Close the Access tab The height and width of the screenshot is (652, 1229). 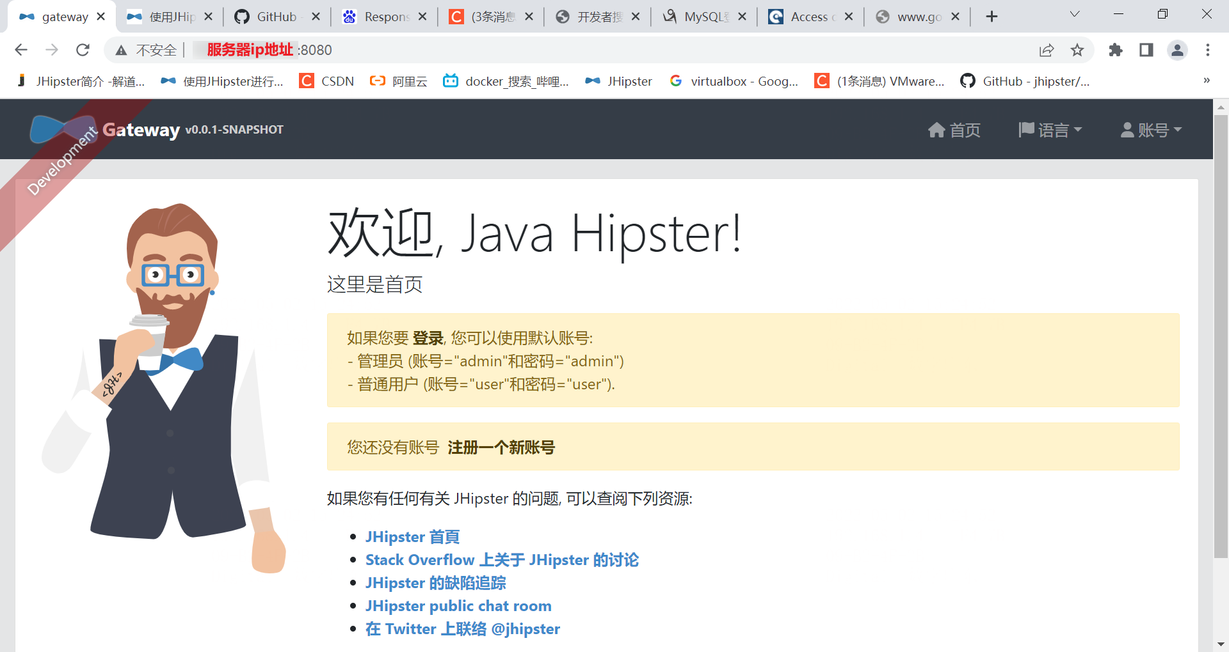point(849,17)
